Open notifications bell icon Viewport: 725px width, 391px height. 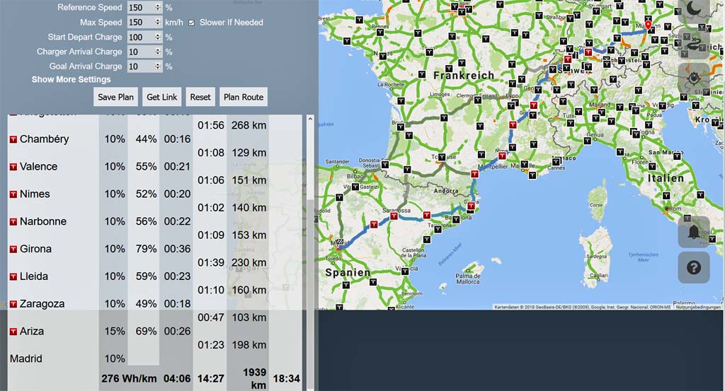coord(694,232)
